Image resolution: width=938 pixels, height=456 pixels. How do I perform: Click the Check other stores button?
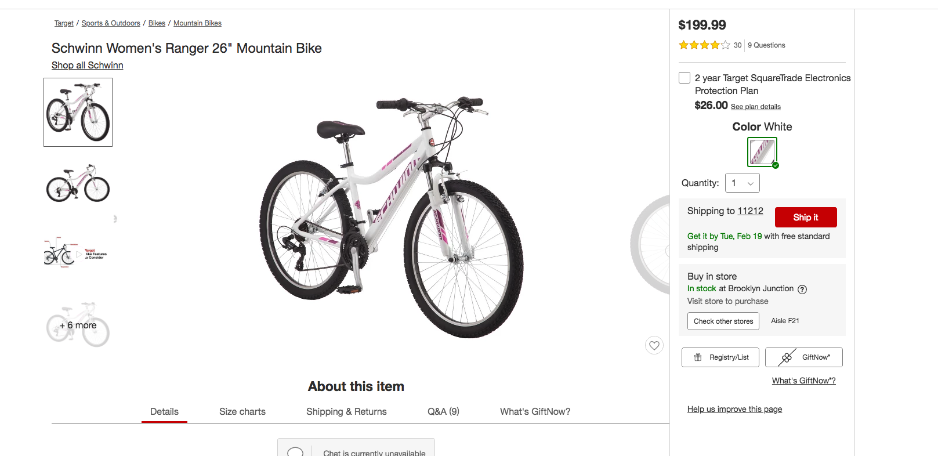click(x=723, y=321)
